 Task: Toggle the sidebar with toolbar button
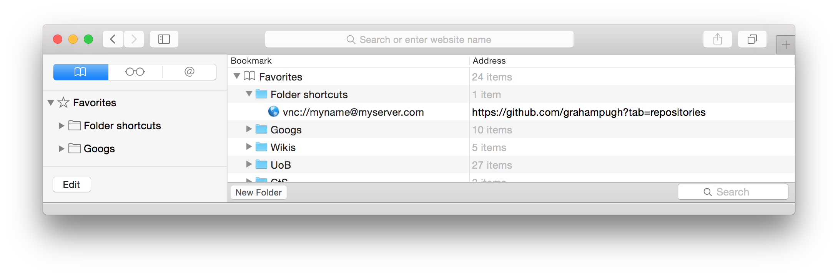[x=164, y=39]
